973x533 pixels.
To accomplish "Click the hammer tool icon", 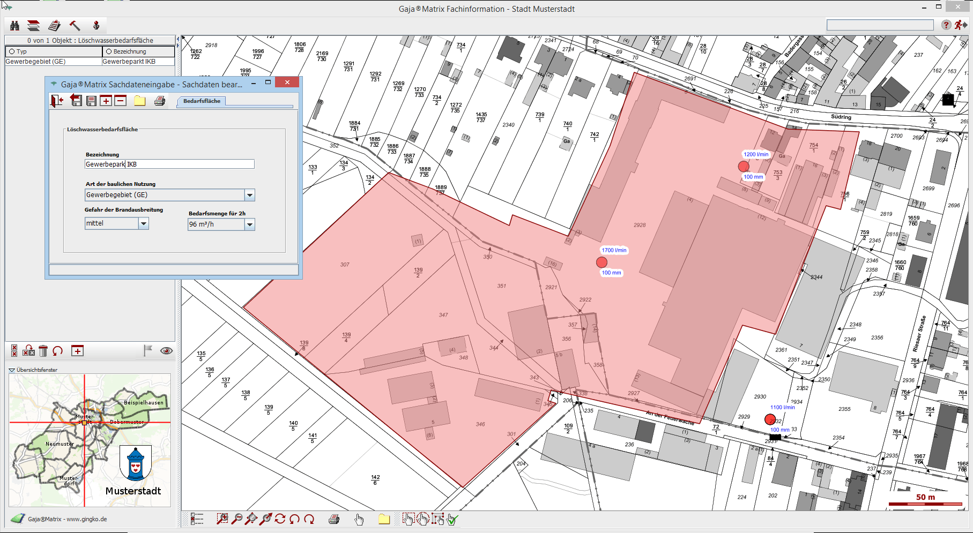I will click(75, 25).
